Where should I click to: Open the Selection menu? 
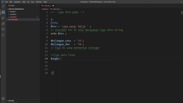(17, 2)
